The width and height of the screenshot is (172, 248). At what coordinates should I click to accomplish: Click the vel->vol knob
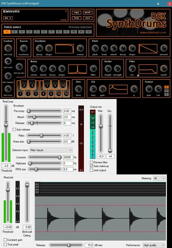8,48
